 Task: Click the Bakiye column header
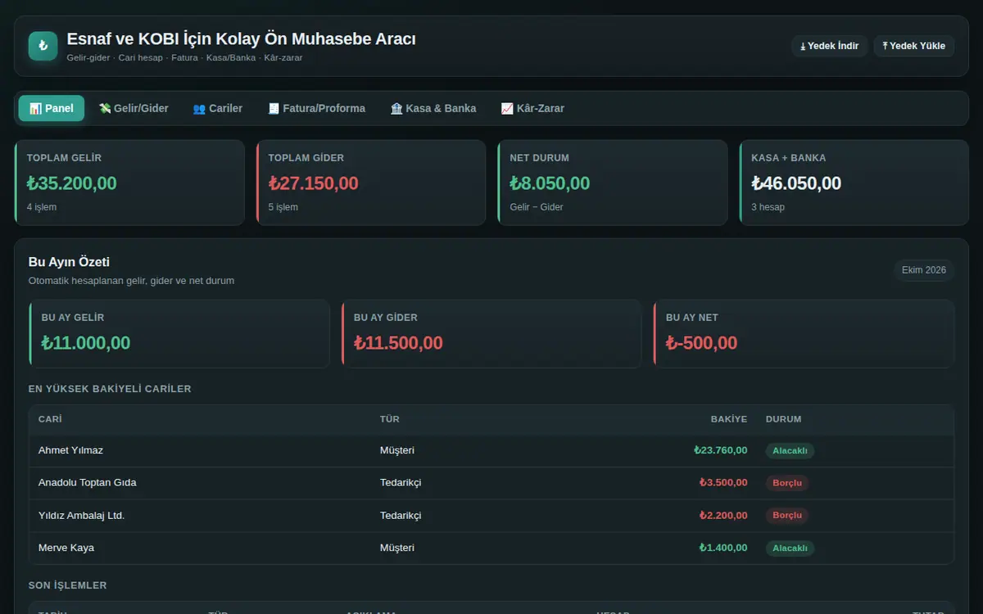coord(729,419)
